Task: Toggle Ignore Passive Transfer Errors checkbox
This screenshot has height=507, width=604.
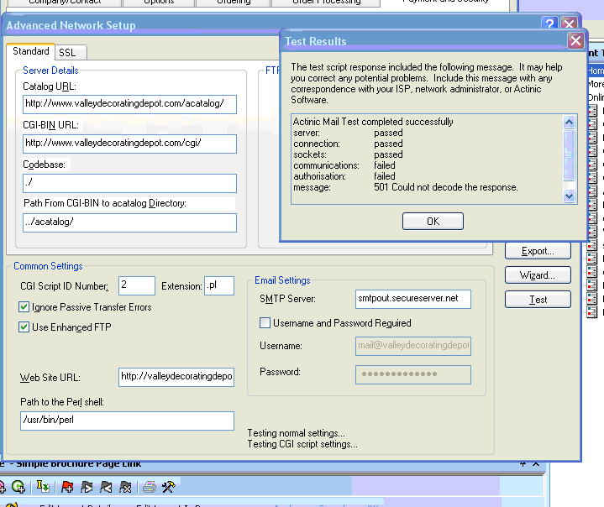Action: coord(24,307)
